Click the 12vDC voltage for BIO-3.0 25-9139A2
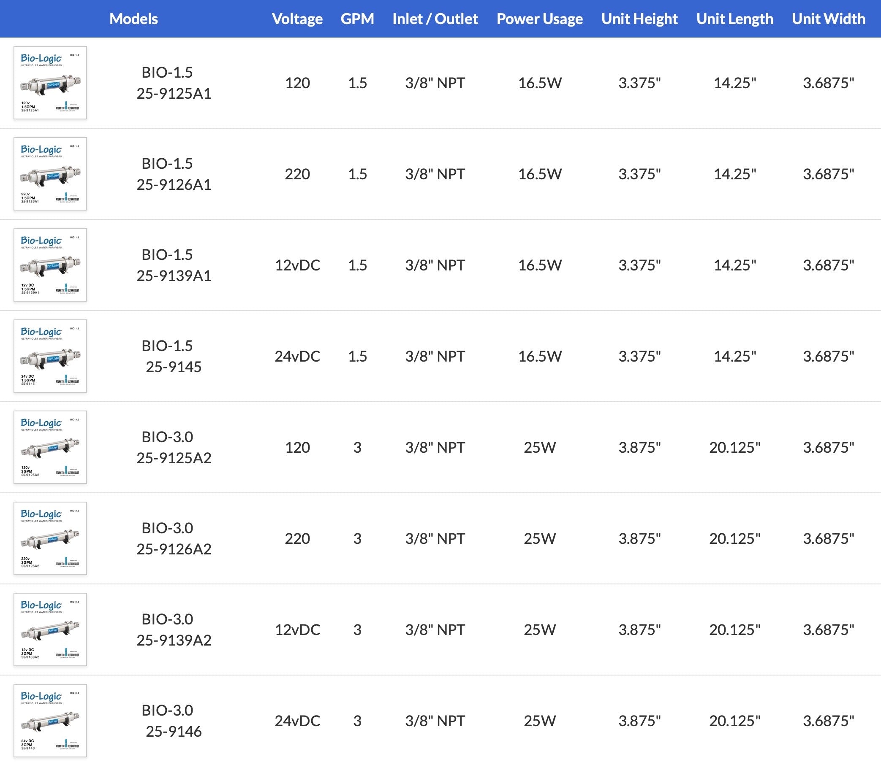The image size is (881, 762). 297,630
